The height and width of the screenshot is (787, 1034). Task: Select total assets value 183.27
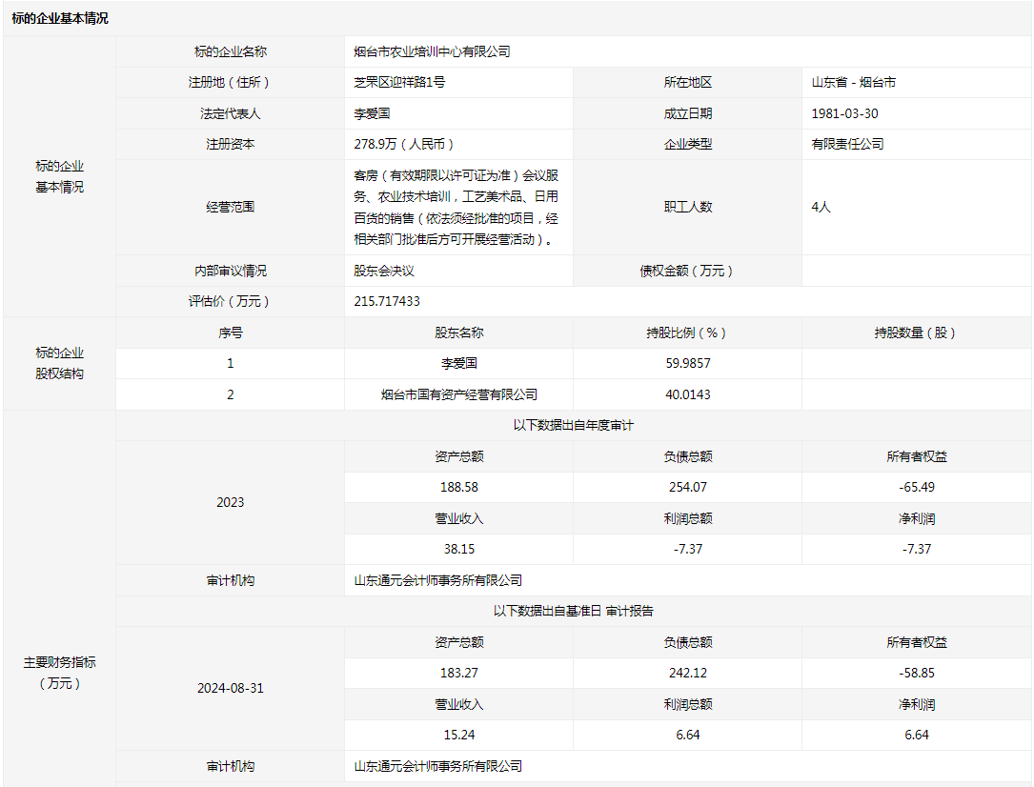tap(458, 673)
